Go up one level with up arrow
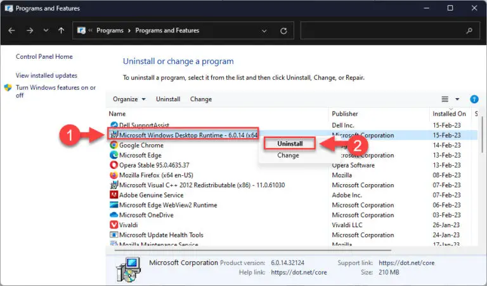Screen dimensions: 487x286 (61, 30)
